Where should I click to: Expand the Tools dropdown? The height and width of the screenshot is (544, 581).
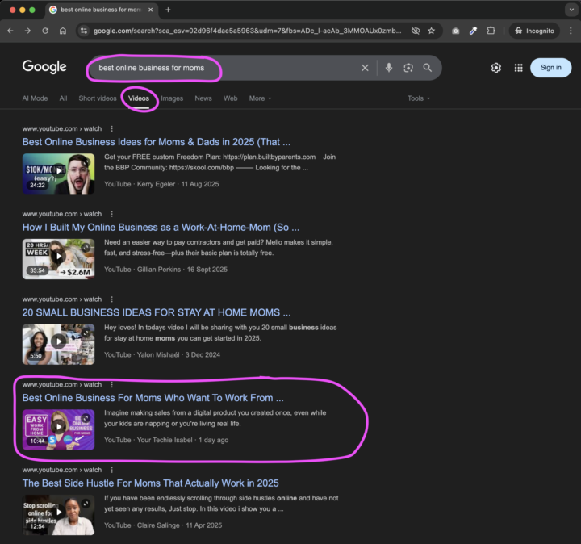tap(419, 98)
